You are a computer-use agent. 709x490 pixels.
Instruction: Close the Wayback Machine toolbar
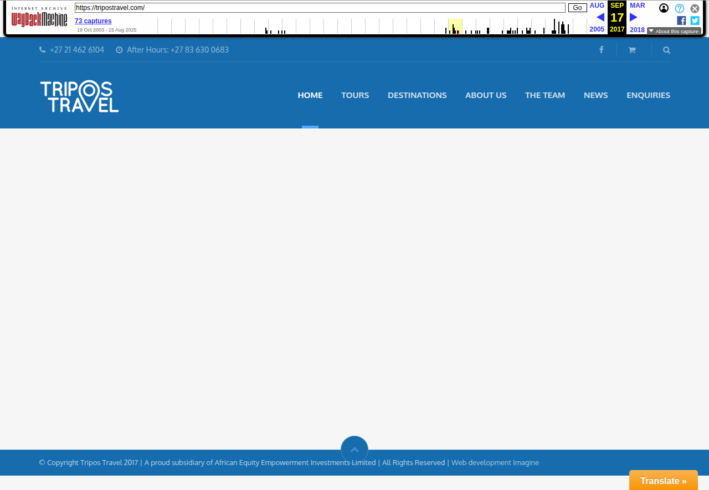(x=695, y=8)
